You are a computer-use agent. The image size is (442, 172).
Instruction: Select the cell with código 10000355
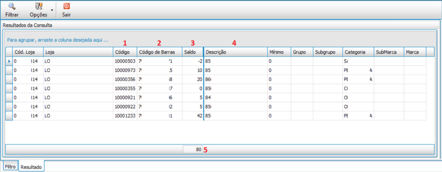click(x=125, y=88)
